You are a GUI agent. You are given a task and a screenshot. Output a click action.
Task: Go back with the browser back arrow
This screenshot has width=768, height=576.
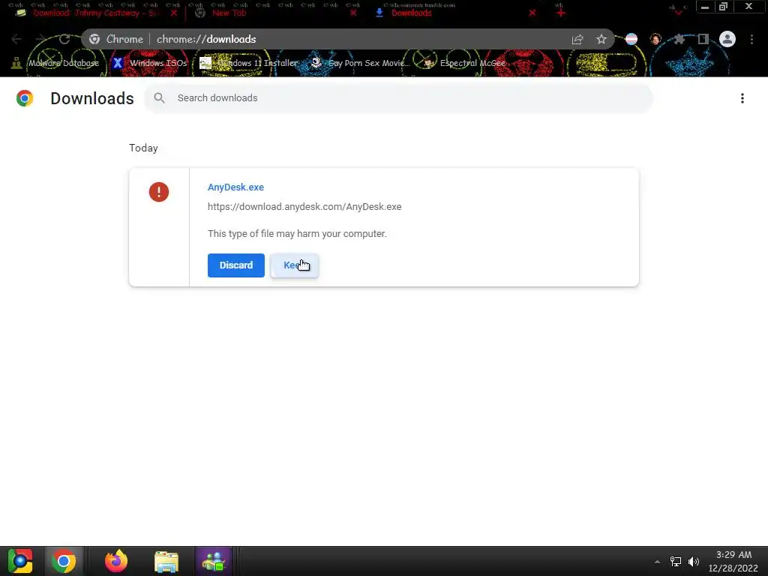[x=16, y=39]
